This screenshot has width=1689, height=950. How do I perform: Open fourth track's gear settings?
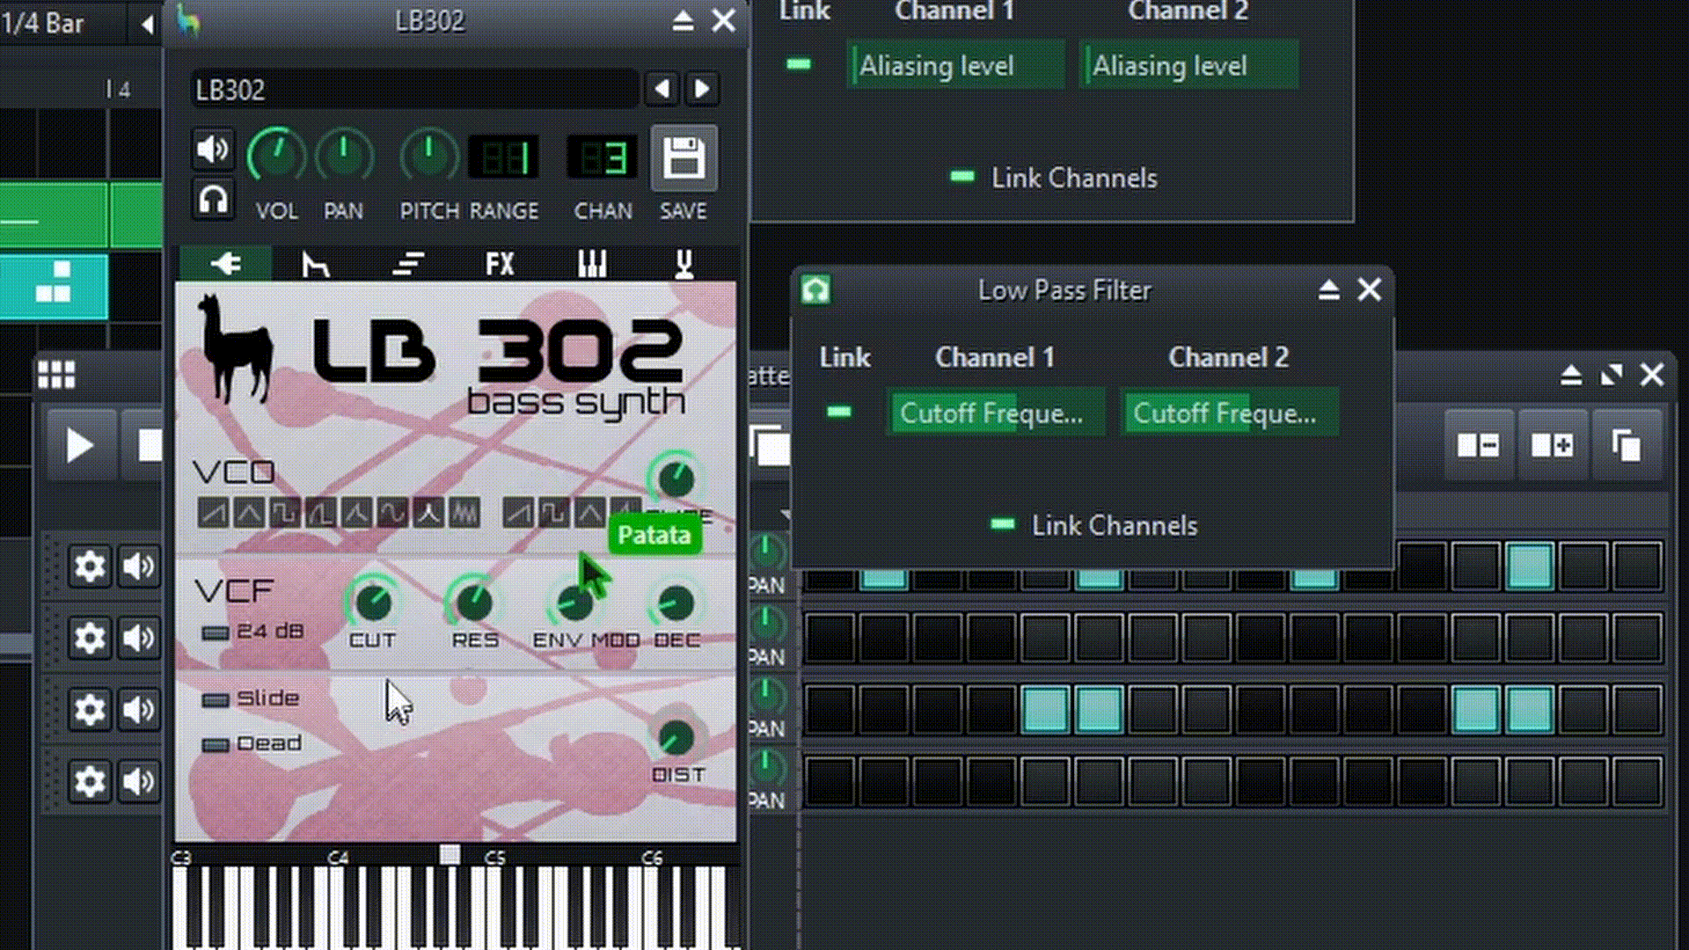click(x=89, y=781)
